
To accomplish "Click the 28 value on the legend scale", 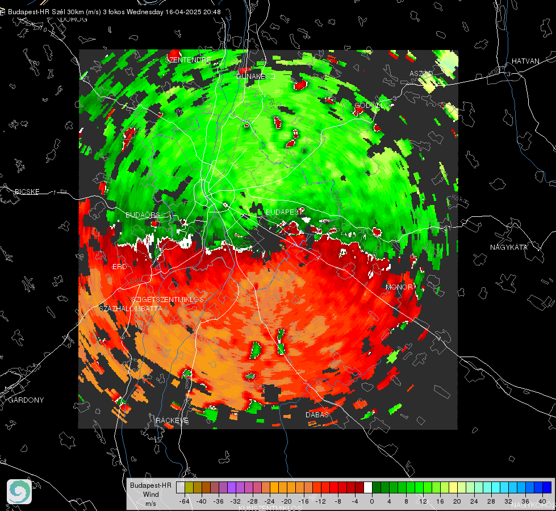I will point(491,501).
